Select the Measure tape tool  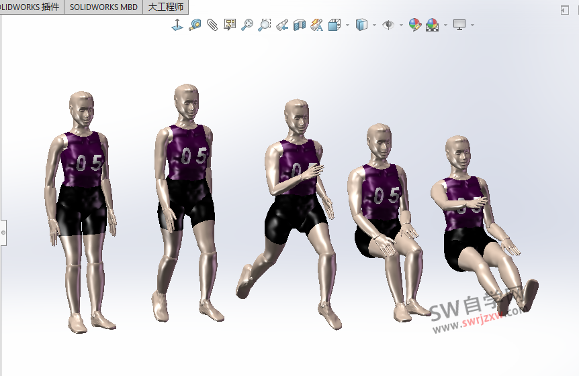click(195, 25)
